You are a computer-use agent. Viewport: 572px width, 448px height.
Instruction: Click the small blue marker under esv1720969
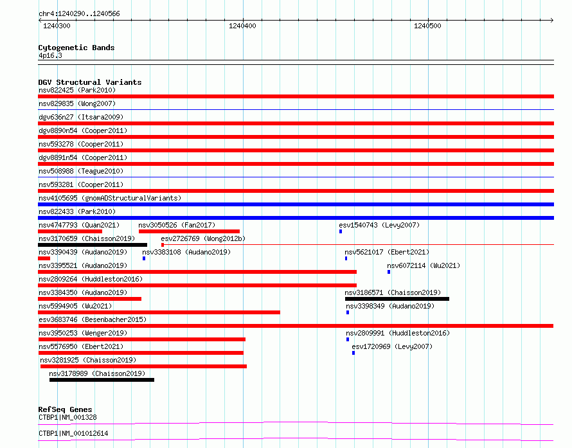click(x=353, y=353)
